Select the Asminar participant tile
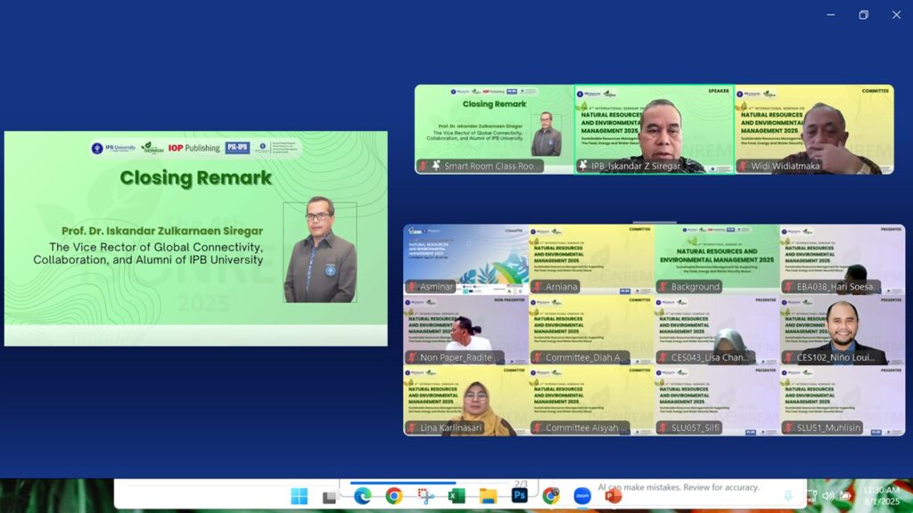 coord(465,258)
